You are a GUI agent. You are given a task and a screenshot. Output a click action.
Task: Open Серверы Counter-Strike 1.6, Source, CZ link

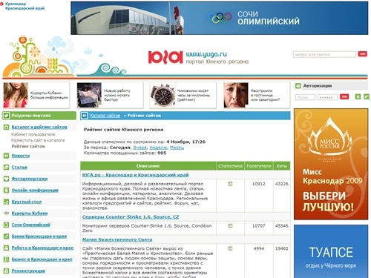pos(131,216)
